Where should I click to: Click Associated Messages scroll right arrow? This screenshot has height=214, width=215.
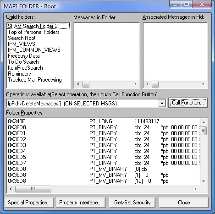pyautogui.click(x=204, y=84)
